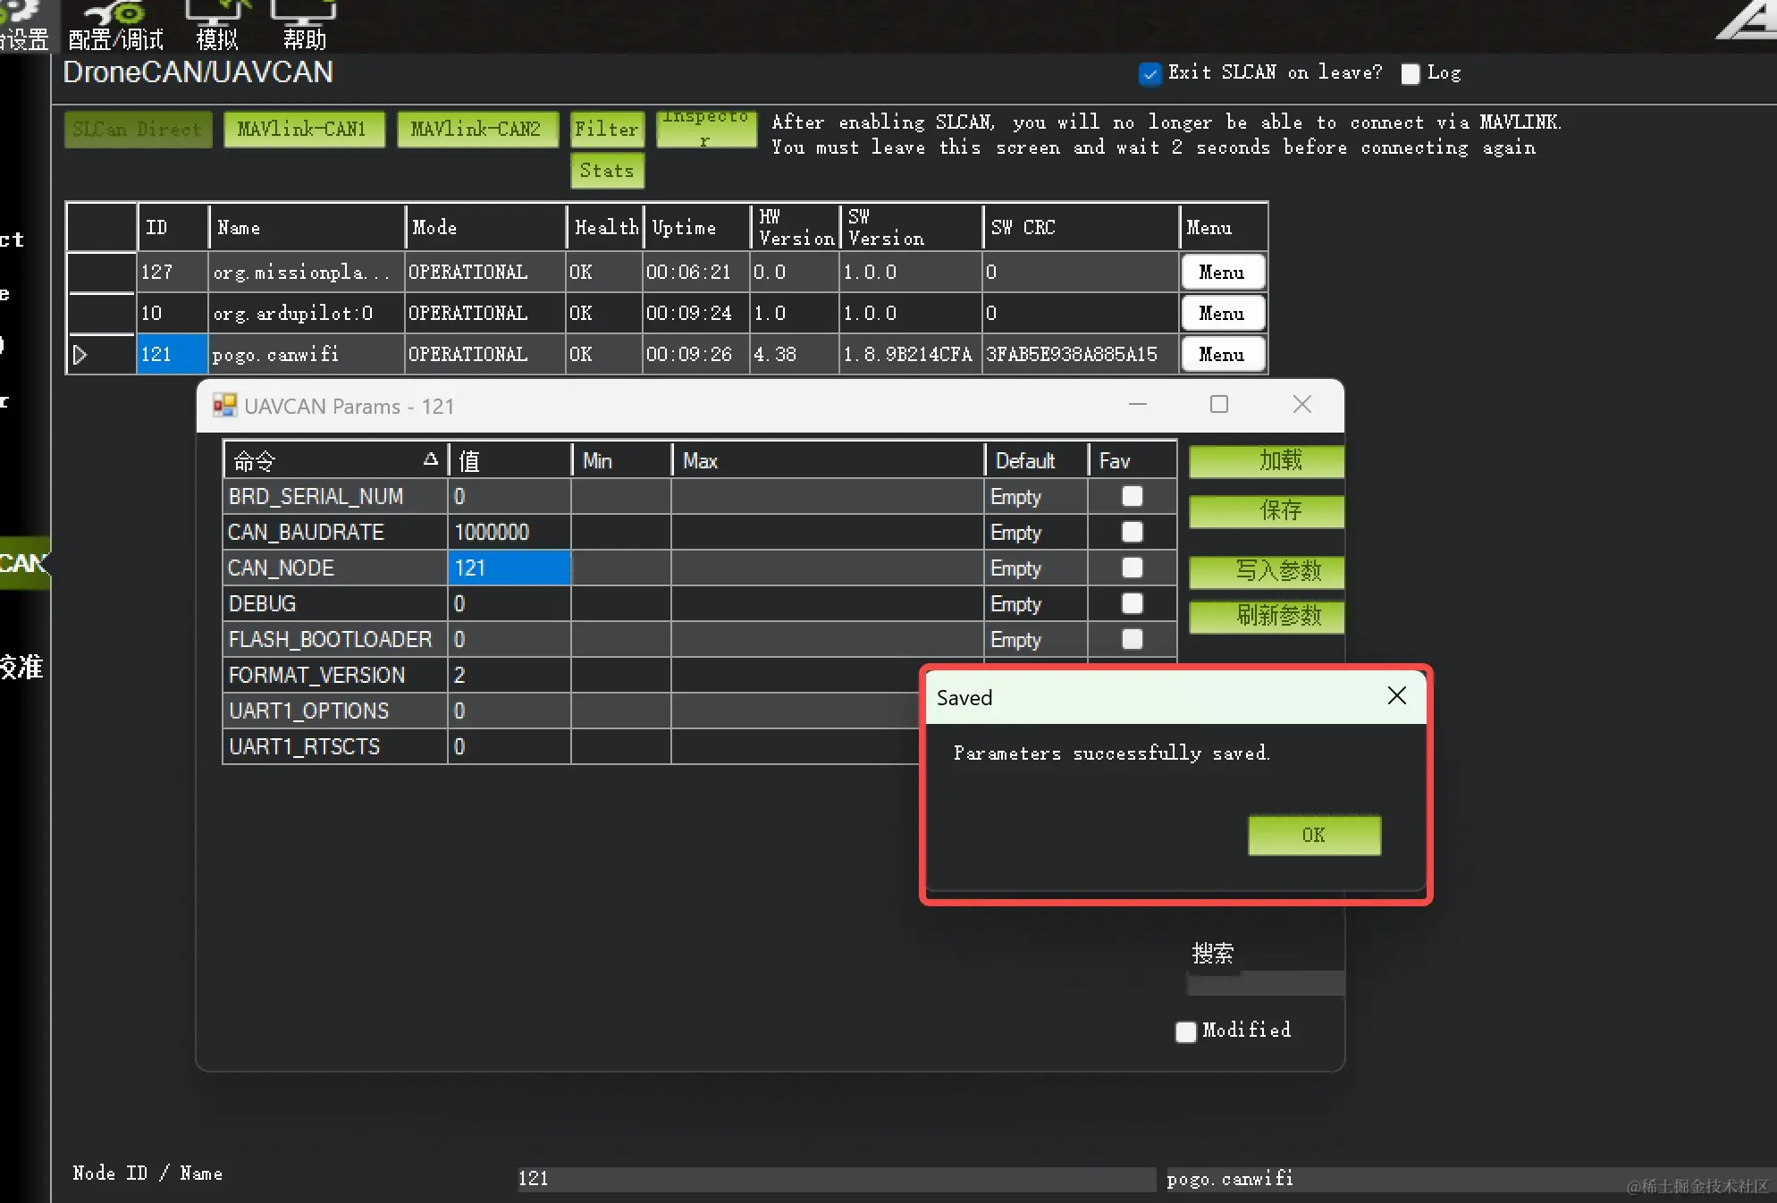Open Menu for node 127
Image resolution: width=1777 pixels, height=1203 pixels.
click(x=1221, y=272)
